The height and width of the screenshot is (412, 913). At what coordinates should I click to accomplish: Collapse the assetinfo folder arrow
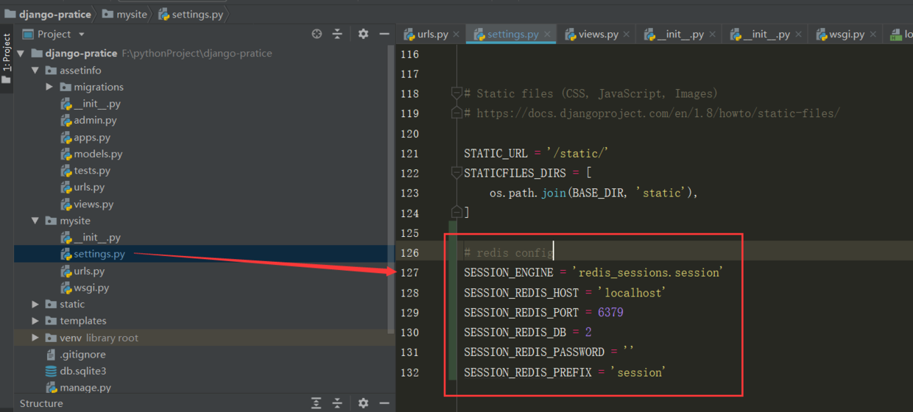(35, 70)
